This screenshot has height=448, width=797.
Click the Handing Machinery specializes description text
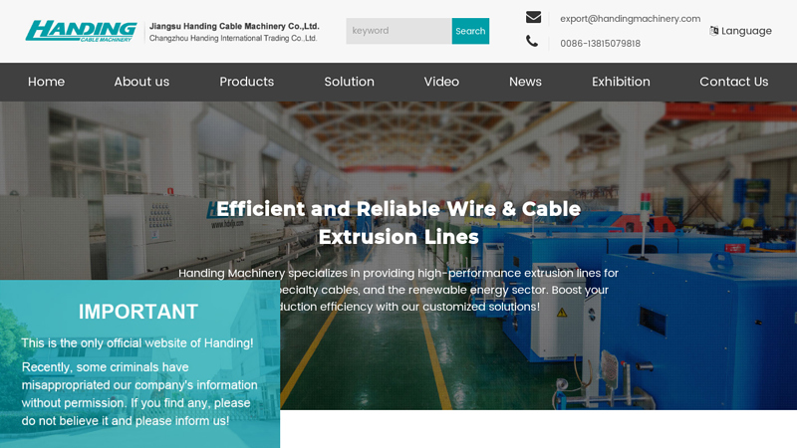(398, 290)
